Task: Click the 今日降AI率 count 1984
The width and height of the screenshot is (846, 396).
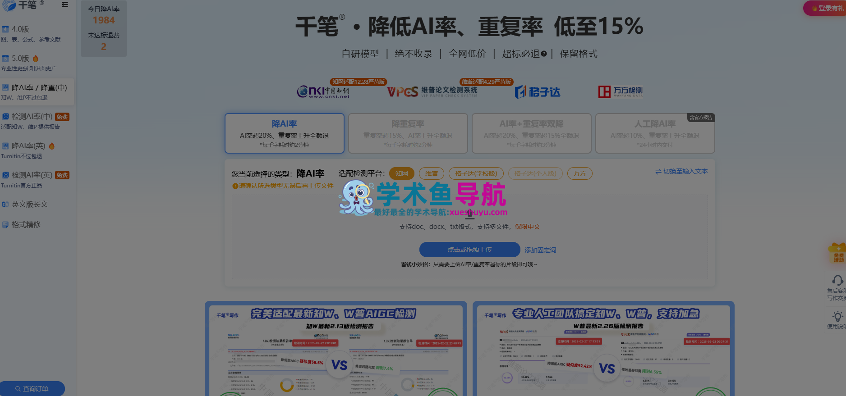Action: (x=104, y=20)
